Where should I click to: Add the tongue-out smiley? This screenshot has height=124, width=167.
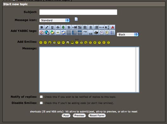tap(86, 42)
